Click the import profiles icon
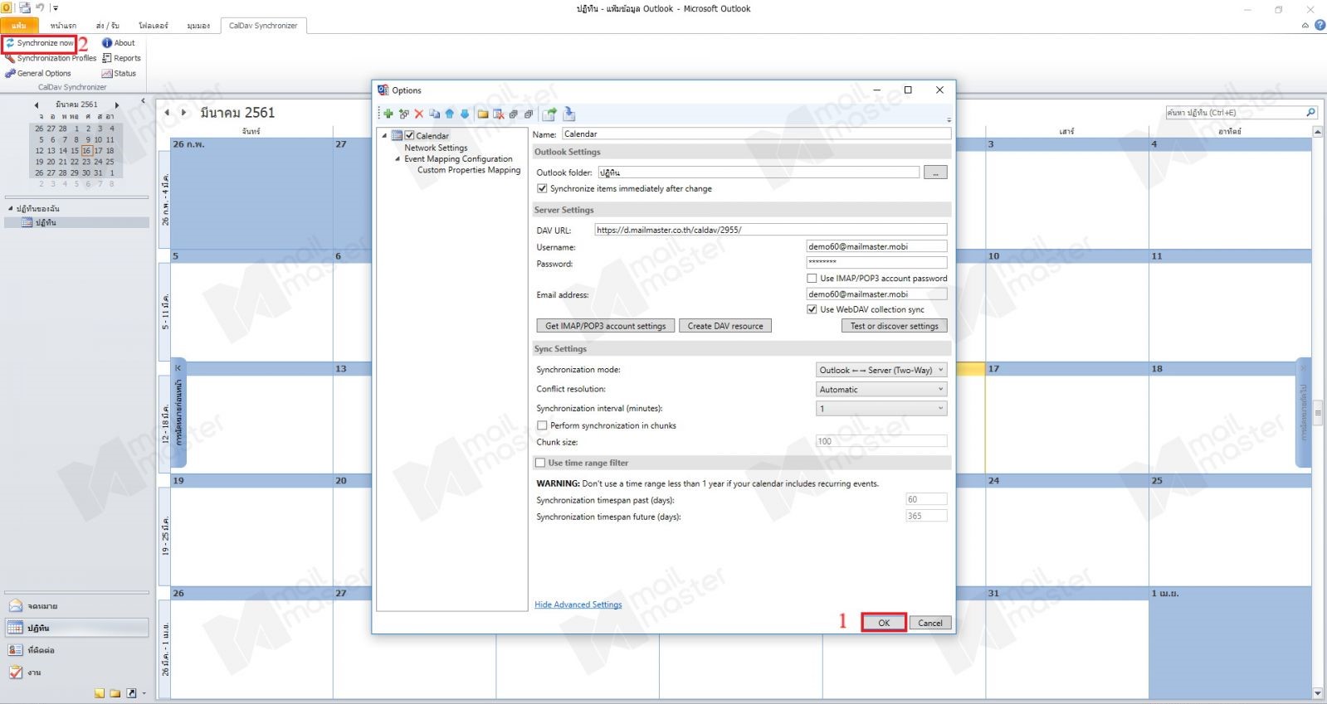The height and width of the screenshot is (704, 1327). coord(569,114)
